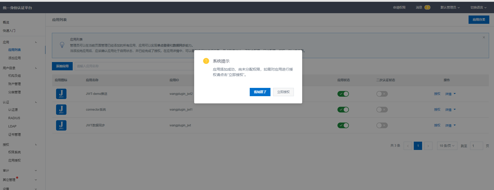Open the 10 条/页 page size dropdown

tap(447, 146)
